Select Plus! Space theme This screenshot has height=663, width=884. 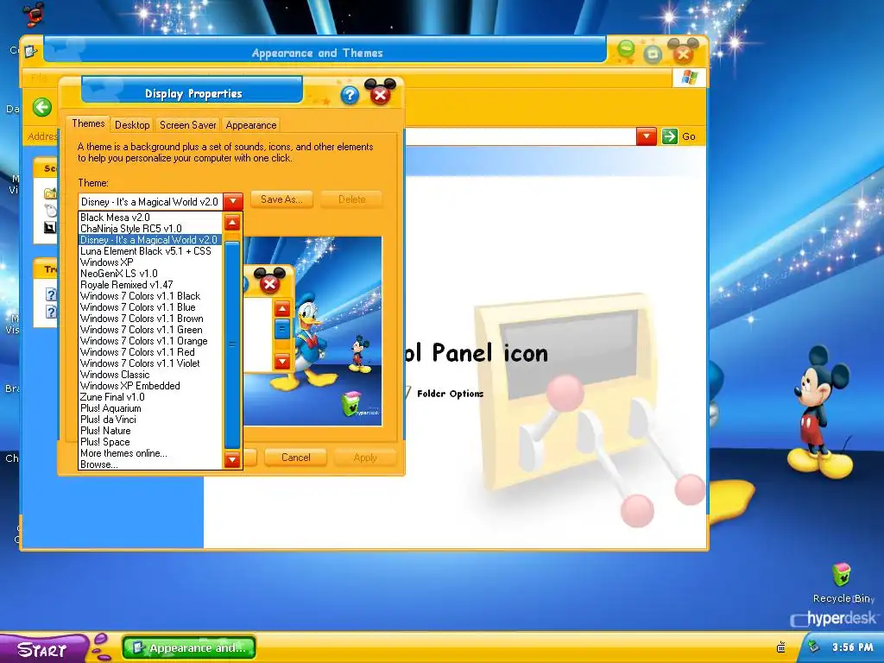tap(150, 442)
